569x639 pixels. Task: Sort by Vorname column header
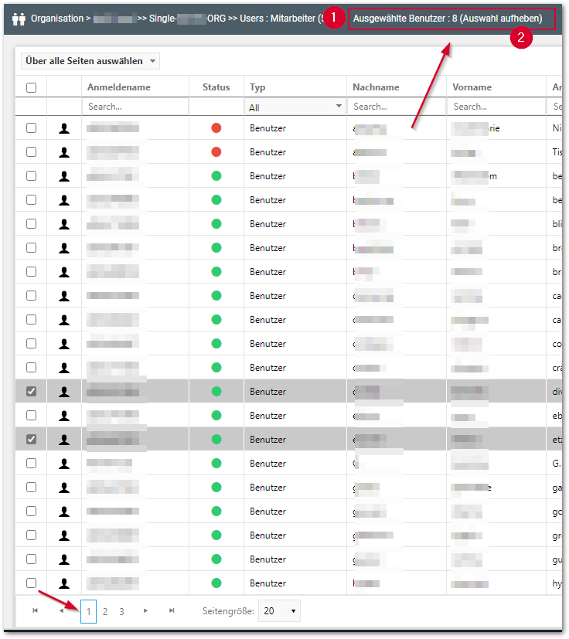tap(472, 87)
